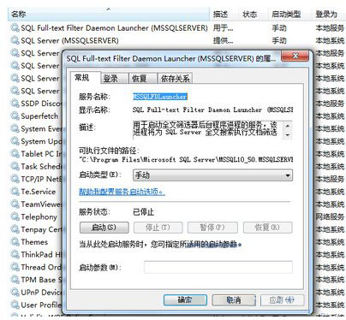The width and height of the screenshot is (346, 320).
Task: Click the Superfetch service gear icon
Action: click(x=15, y=116)
